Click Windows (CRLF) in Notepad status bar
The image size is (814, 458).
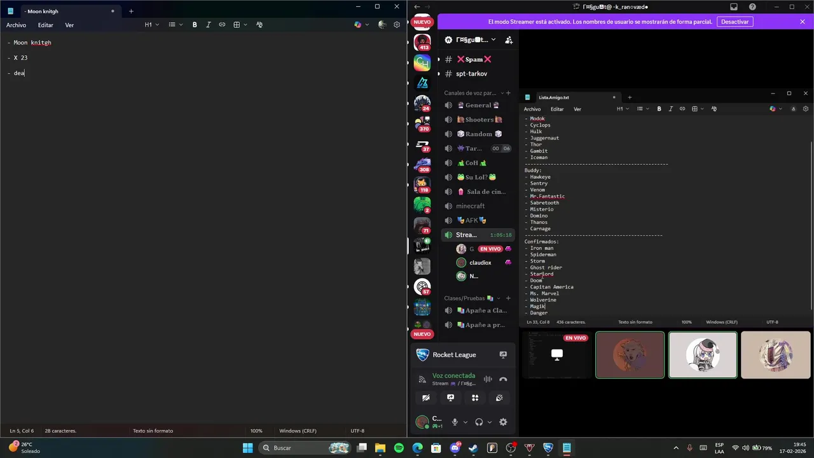(x=298, y=431)
